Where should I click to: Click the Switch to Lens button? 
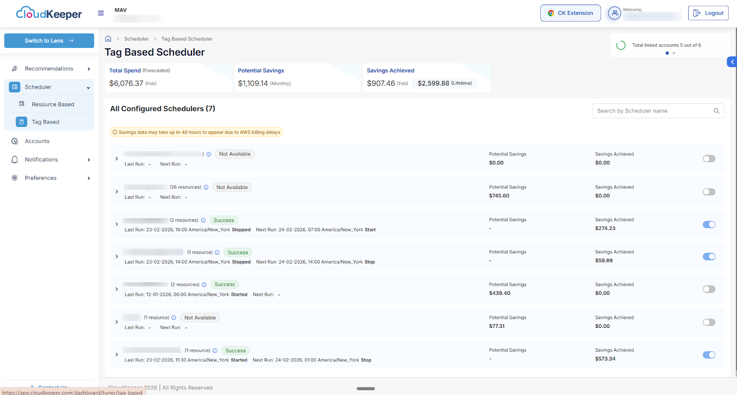tap(49, 40)
